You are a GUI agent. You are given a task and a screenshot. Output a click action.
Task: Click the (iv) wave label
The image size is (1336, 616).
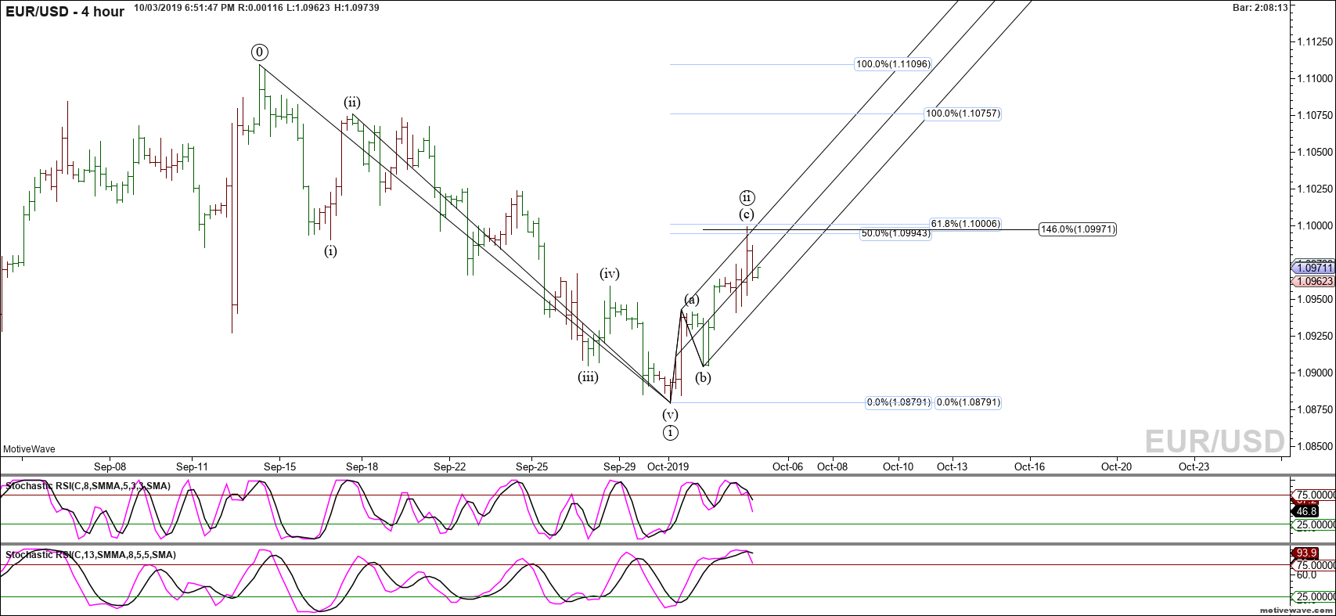[x=610, y=274]
